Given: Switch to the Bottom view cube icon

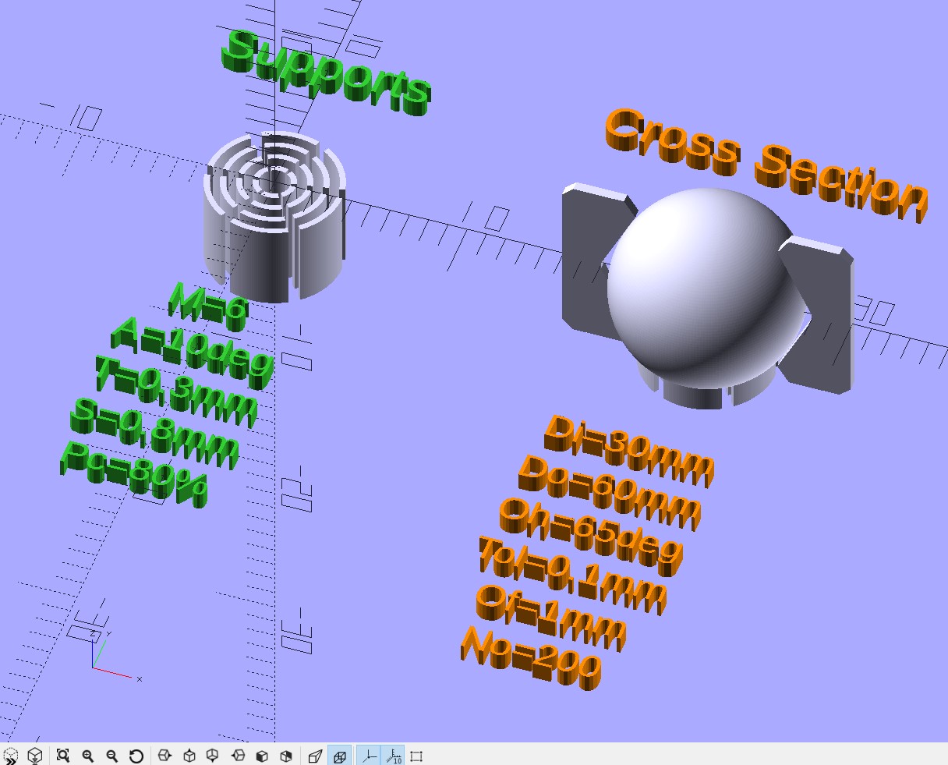Looking at the screenshot, I should 213,756.
